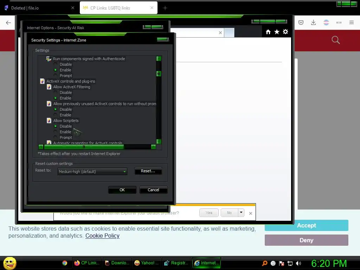
Task: Click the Allow ActiveX Filtering icon
Action: 49,87
